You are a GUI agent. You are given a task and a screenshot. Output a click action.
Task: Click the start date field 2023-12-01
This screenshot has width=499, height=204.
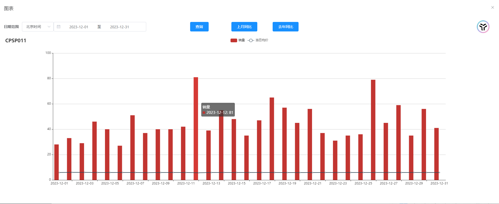(x=79, y=27)
